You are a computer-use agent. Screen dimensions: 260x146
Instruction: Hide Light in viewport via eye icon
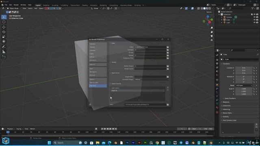(254, 22)
